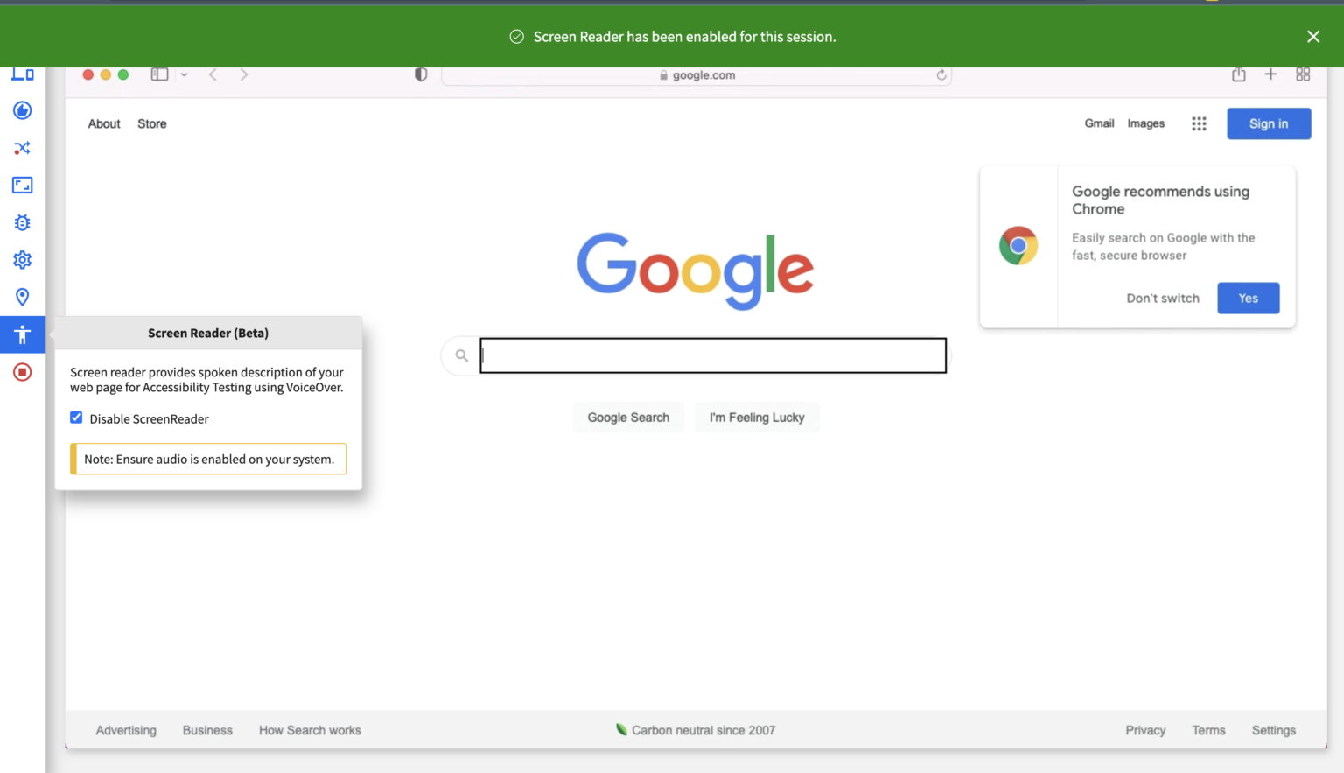Click the back navigation arrow
The height and width of the screenshot is (773, 1344).
tap(213, 74)
